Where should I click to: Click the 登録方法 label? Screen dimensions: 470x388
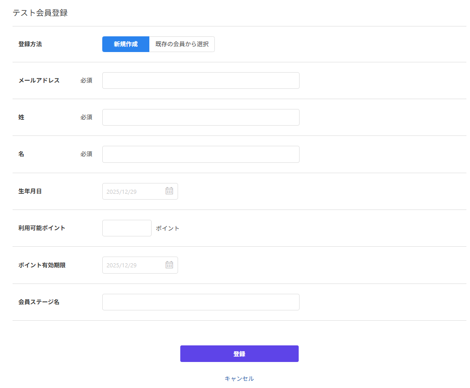30,44
